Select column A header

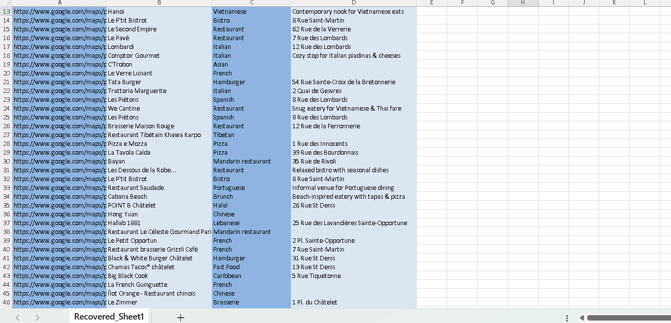(59, 3)
